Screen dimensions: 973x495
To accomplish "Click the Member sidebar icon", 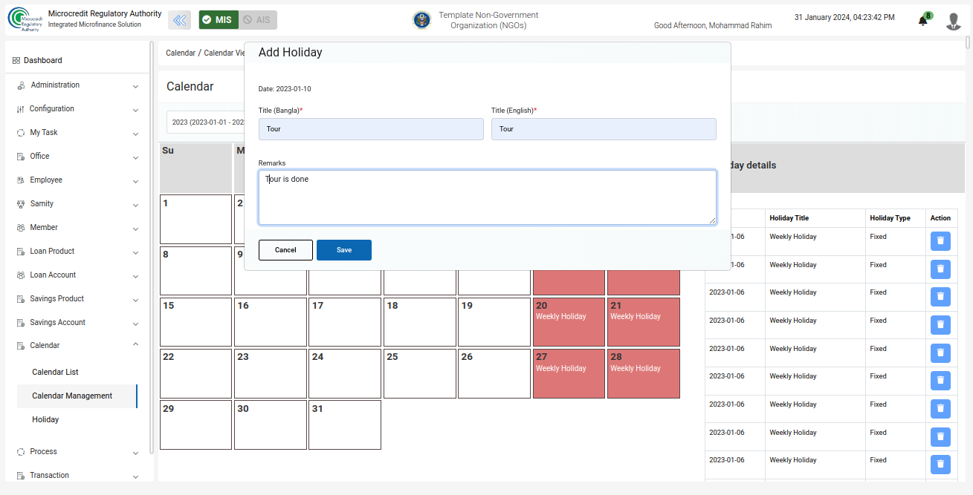I will coord(21,228).
